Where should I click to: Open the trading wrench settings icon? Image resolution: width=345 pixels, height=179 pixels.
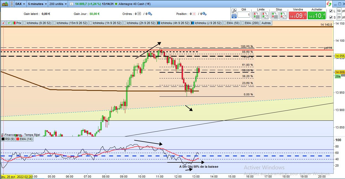pyautogui.click(x=234, y=11)
